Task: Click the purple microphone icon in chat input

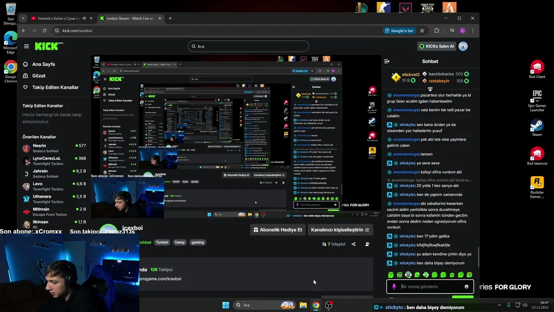Action: (394, 286)
